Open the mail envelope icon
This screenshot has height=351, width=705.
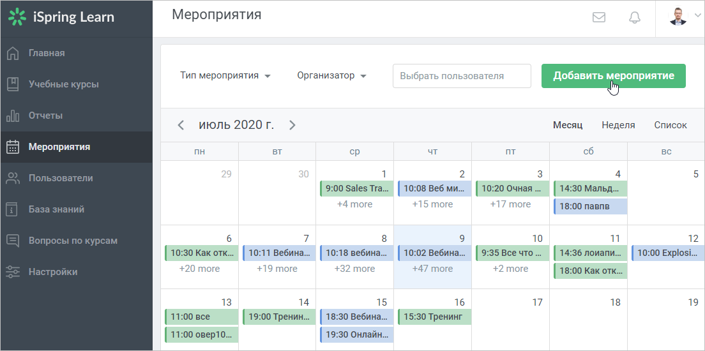(x=598, y=17)
